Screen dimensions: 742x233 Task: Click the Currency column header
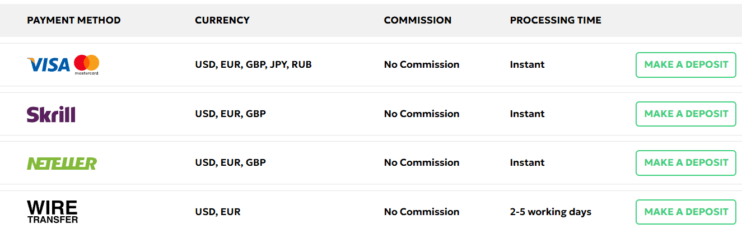(x=222, y=20)
